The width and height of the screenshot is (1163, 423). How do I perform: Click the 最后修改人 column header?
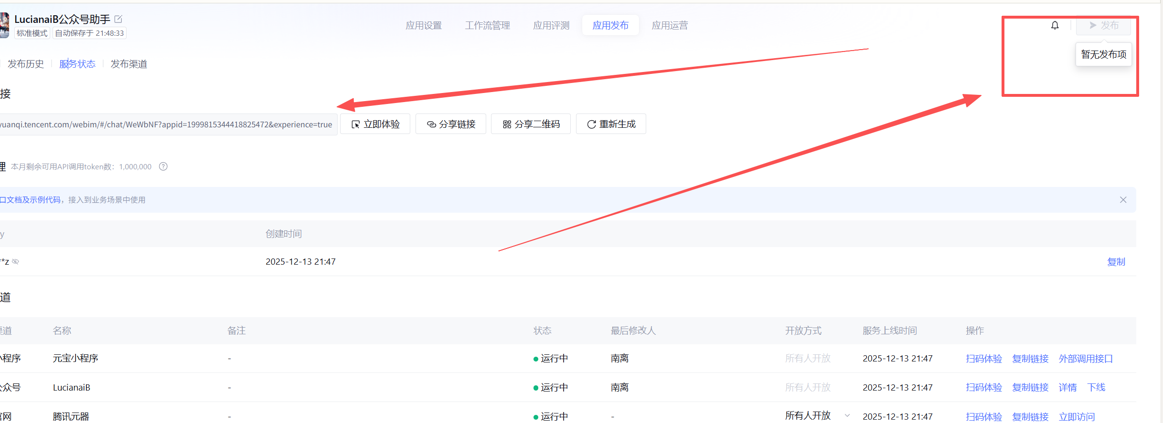point(633,330)
